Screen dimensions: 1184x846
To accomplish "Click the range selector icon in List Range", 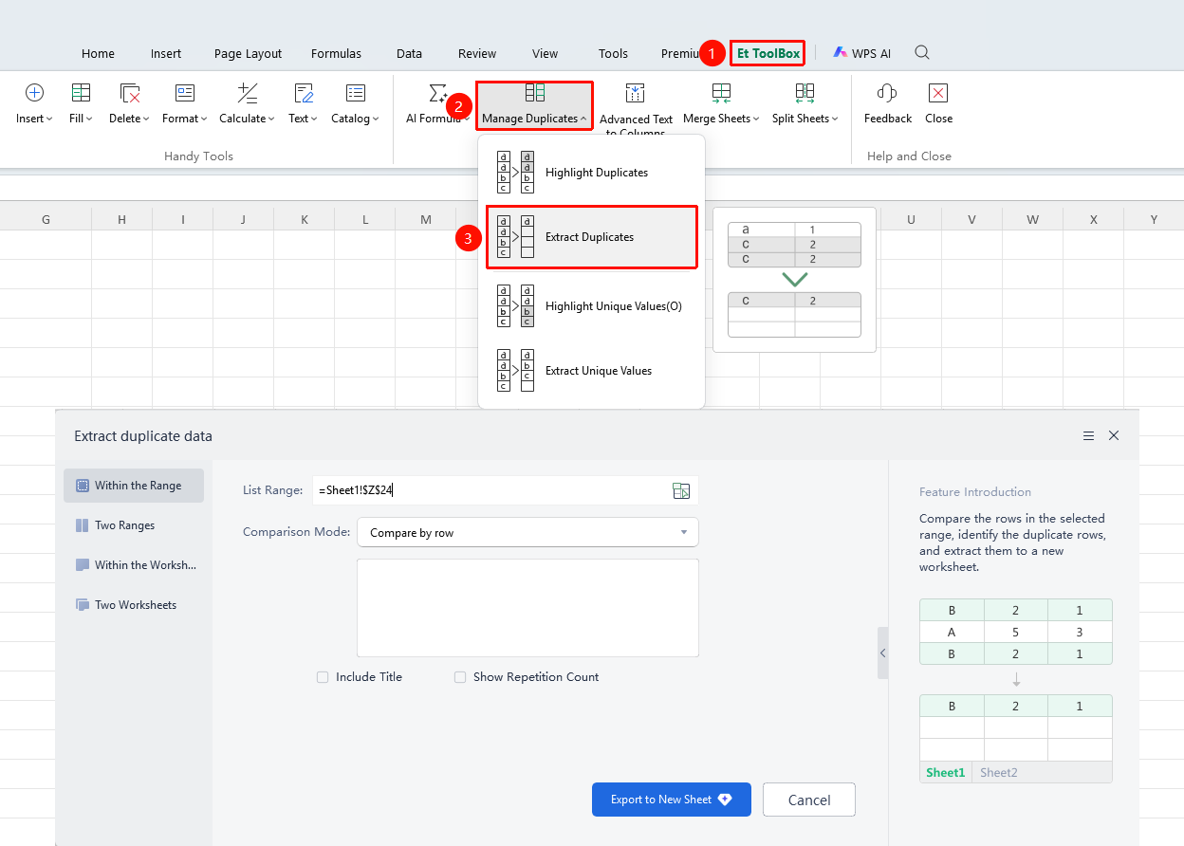I will [681, 490].
